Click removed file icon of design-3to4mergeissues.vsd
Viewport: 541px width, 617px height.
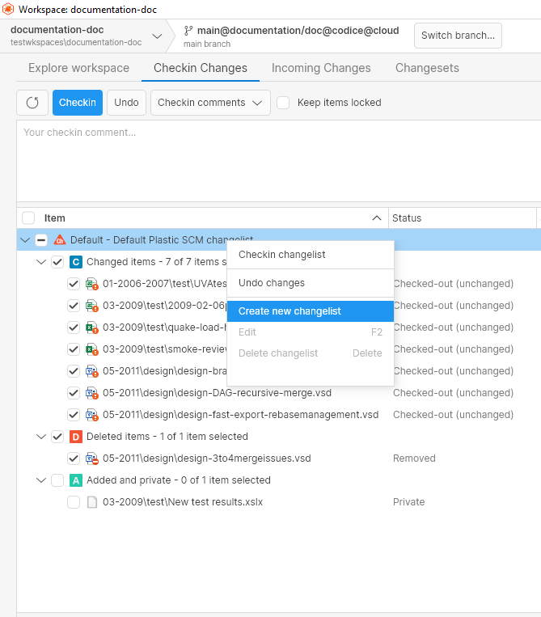(92, 459)
